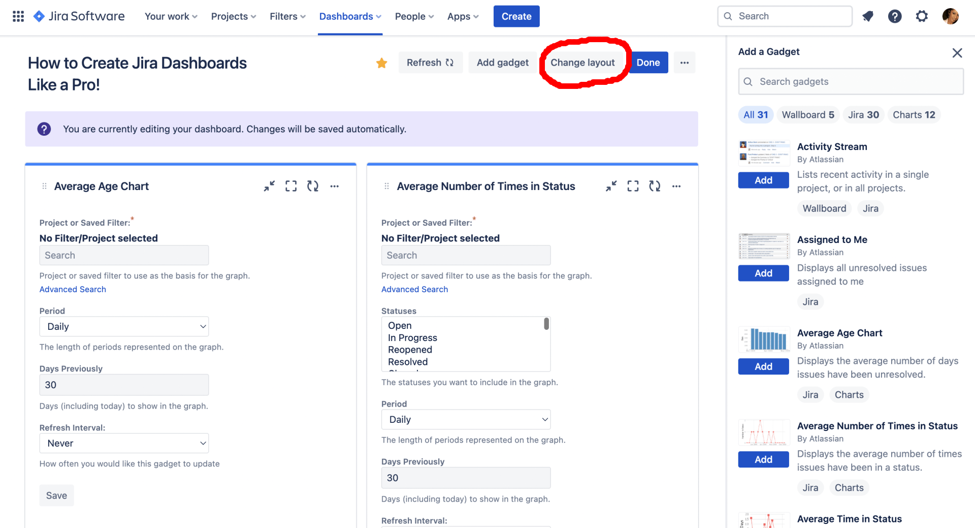Click the Change layout button
Viewport: 975px width, 528px height.
tap(582, 63)
